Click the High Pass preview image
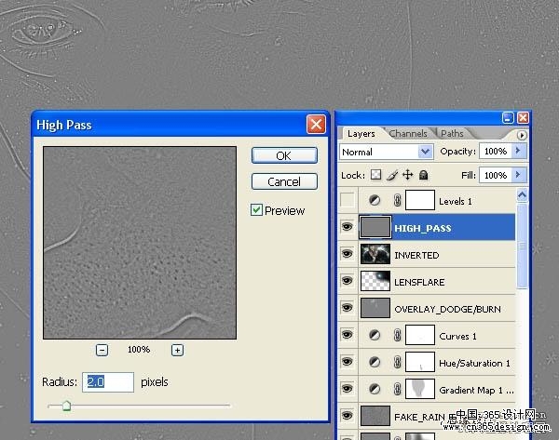The image size is (559, 440). click(140, 243)
